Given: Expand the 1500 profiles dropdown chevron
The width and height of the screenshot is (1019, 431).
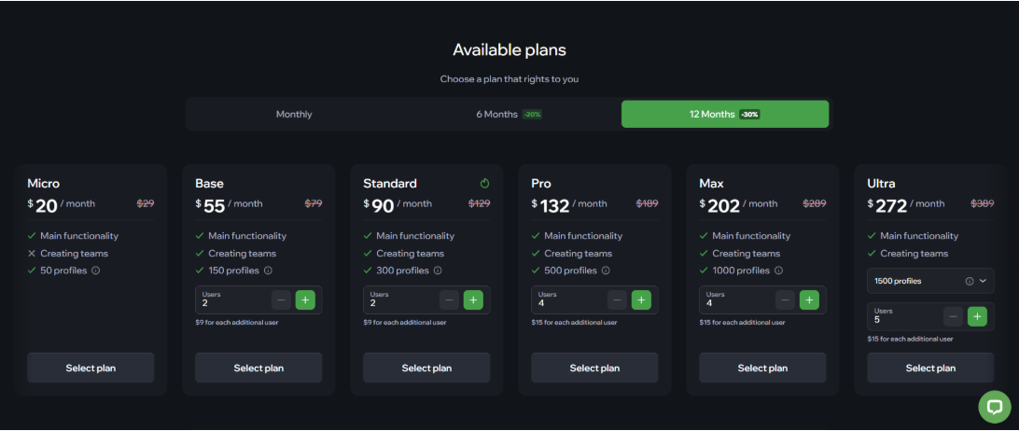Looking at the screenshot, I should click(x=983, y=282).
